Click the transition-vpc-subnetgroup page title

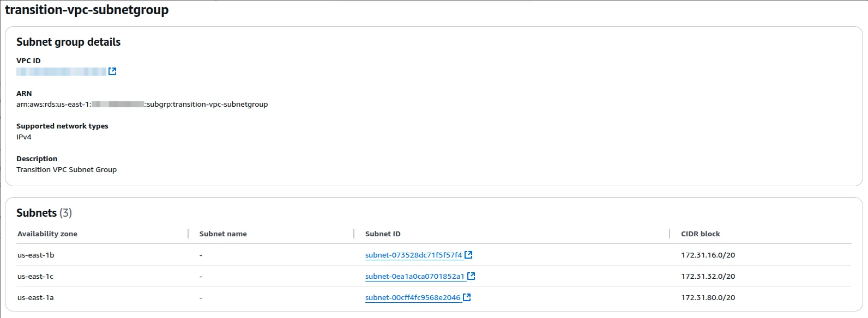(87, 10)
